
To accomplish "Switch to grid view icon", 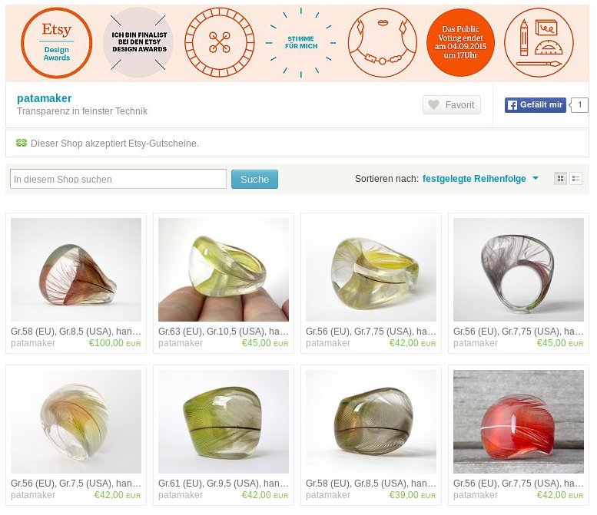I will 560,178.
